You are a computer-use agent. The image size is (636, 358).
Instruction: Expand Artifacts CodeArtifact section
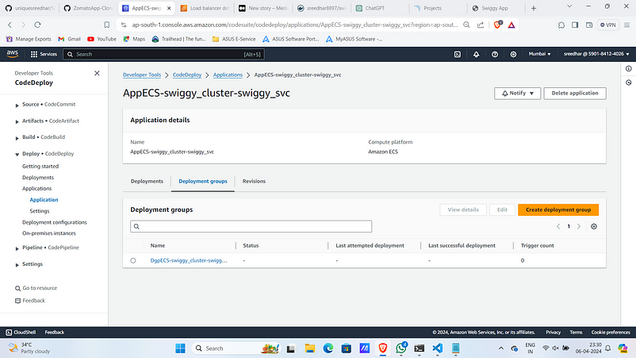tap(17, 121)
